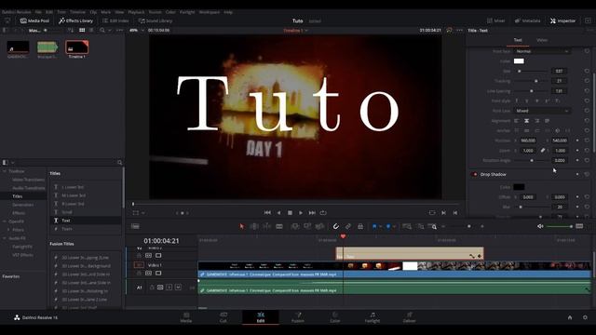Stop playback in the viewer
Screen dimensions: 596x335
point(290,213)
